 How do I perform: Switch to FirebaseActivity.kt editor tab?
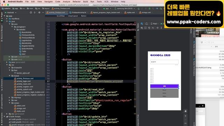78,13
